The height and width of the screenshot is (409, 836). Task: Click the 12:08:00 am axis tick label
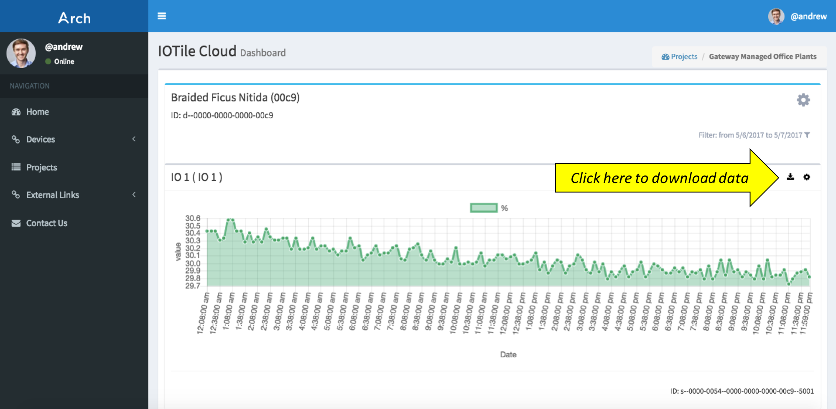click(x=203, y=313)
